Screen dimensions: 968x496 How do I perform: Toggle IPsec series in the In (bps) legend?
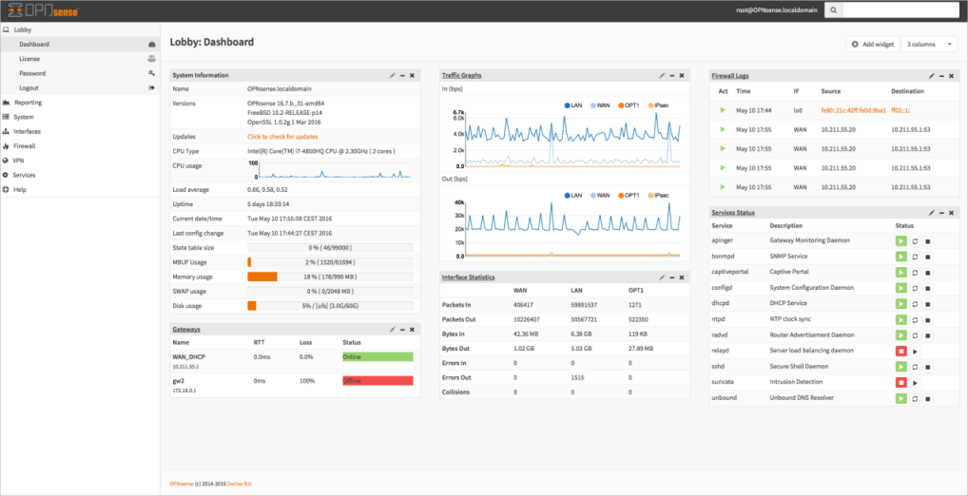[x=657, y=105]
